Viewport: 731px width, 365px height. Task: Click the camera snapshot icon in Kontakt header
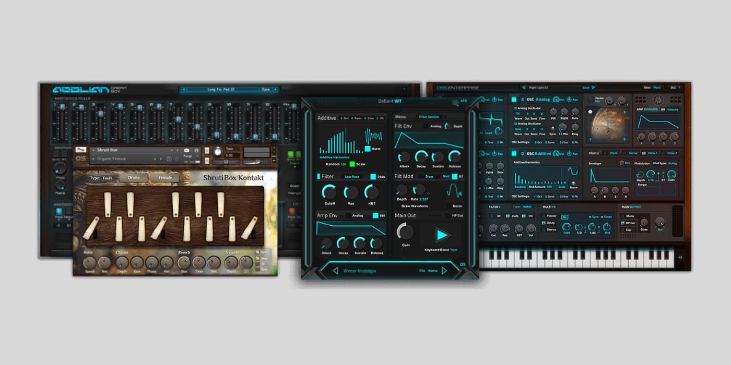coord(187,150)
